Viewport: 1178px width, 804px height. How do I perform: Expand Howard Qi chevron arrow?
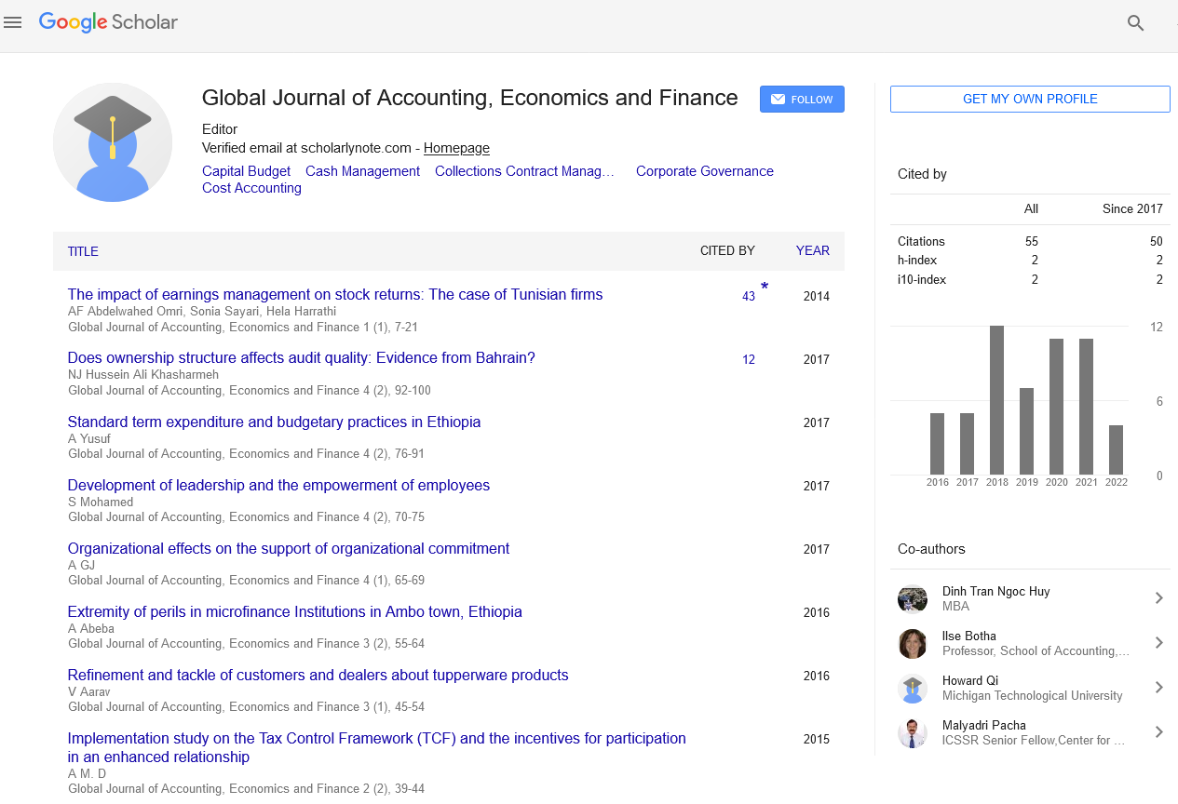[1159, 688]
